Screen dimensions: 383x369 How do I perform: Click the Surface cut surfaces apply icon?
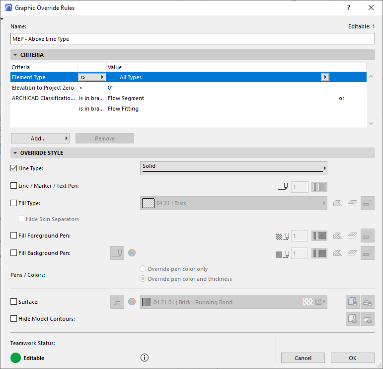point(368,302)
